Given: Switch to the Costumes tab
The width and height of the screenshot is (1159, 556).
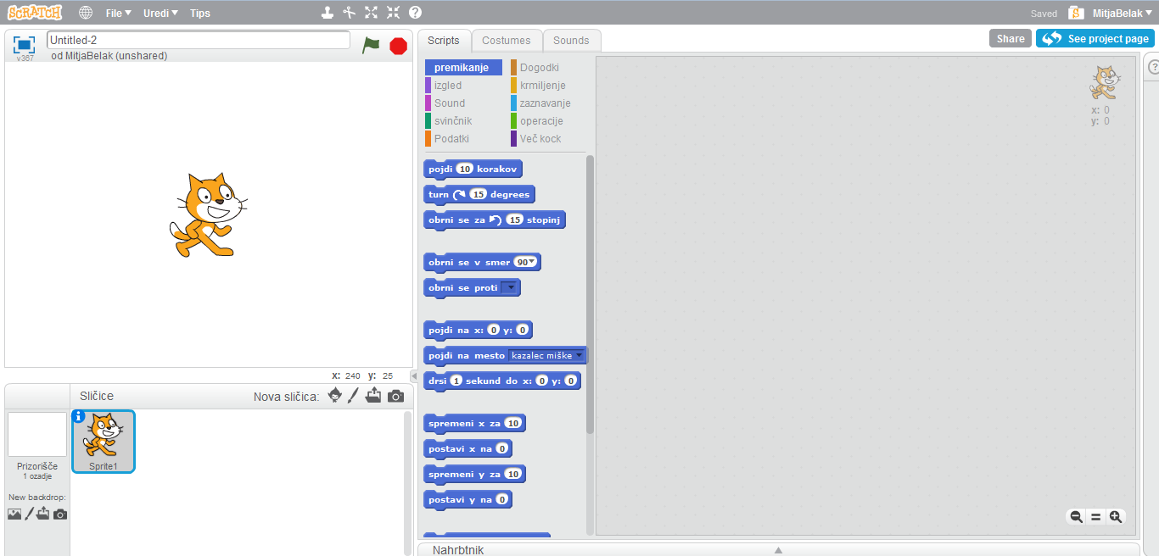Looking at the screenshot, I should click(506, 41).
